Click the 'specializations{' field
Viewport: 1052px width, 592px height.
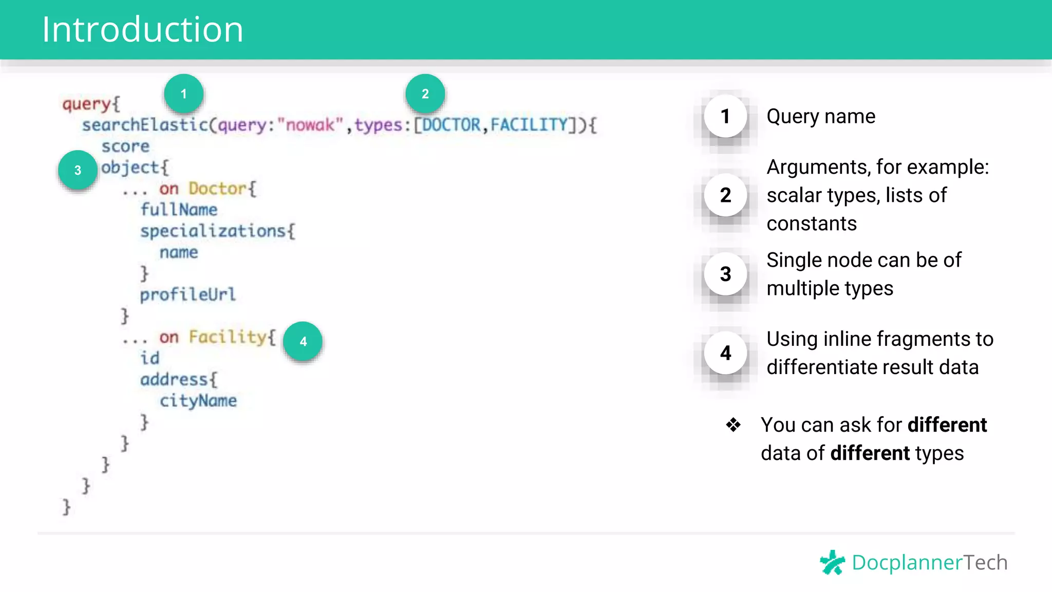point(218,231)
